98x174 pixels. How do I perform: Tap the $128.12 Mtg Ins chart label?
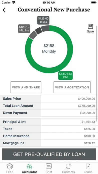coord(24,29)
